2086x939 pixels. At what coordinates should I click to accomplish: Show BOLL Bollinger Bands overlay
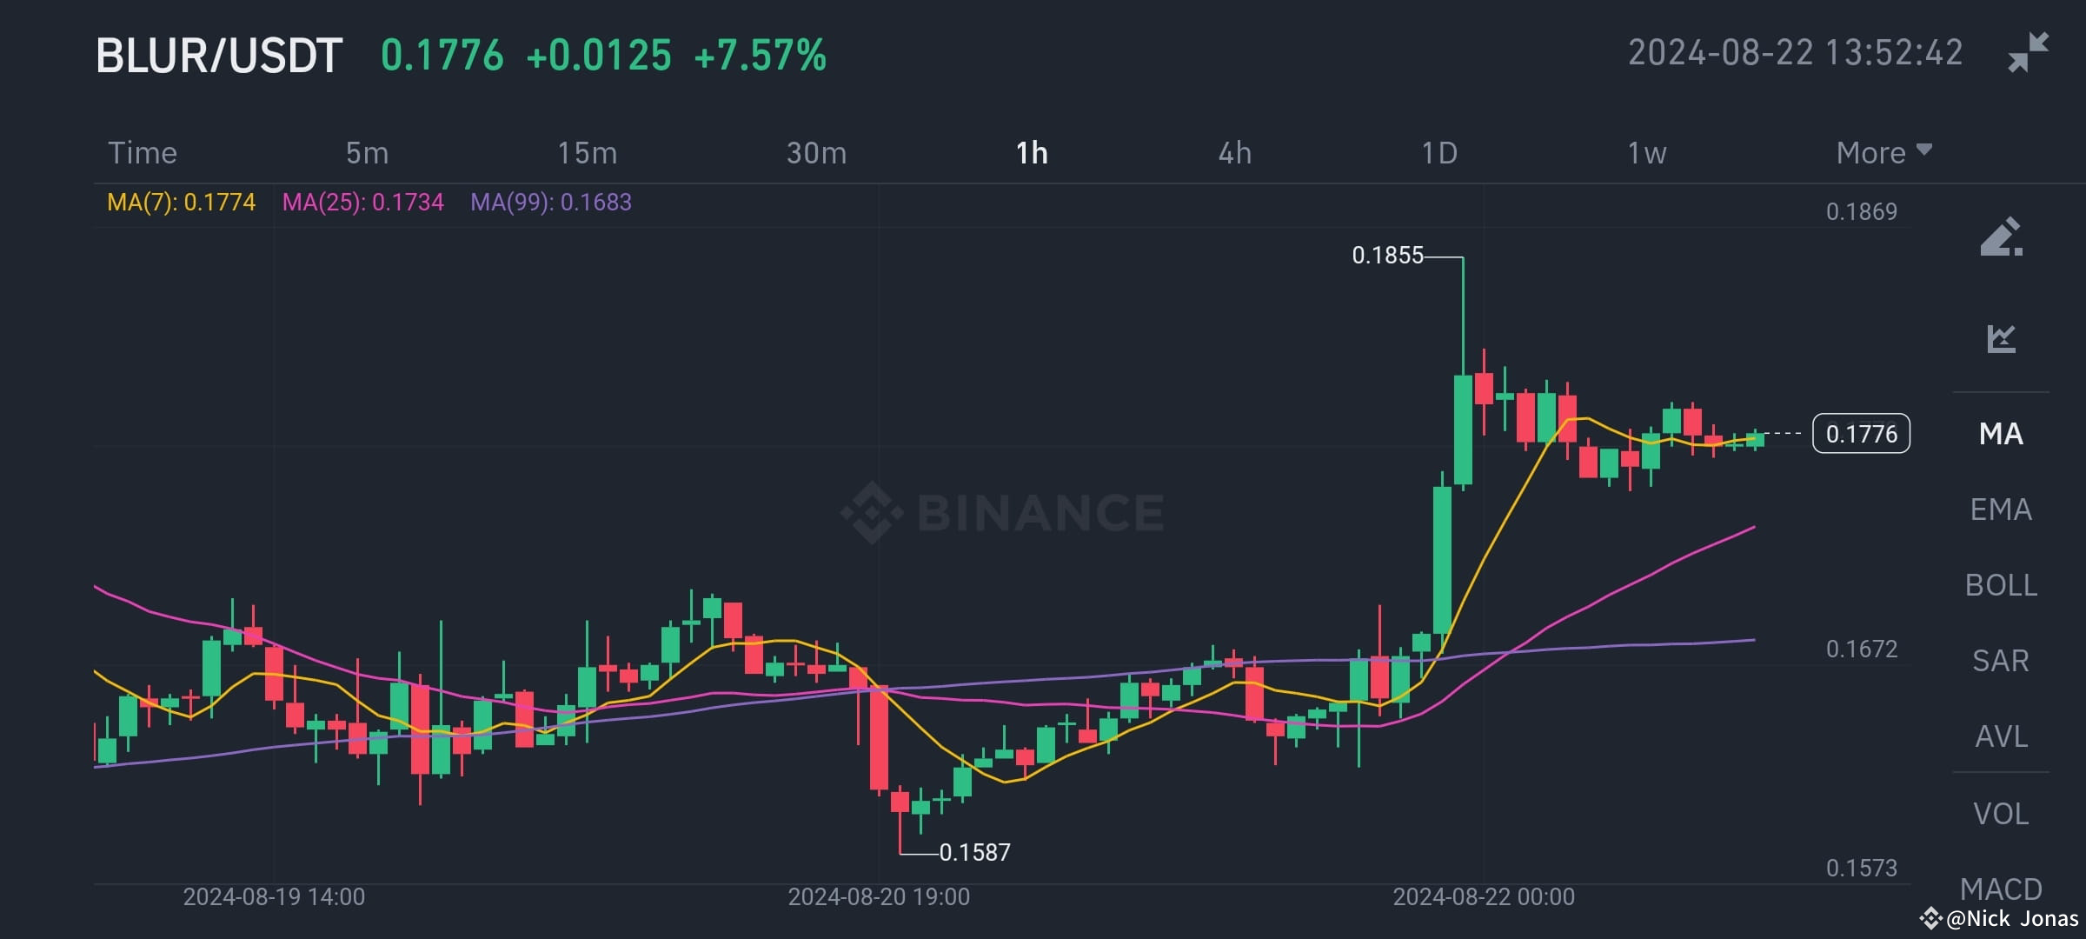2001,585
